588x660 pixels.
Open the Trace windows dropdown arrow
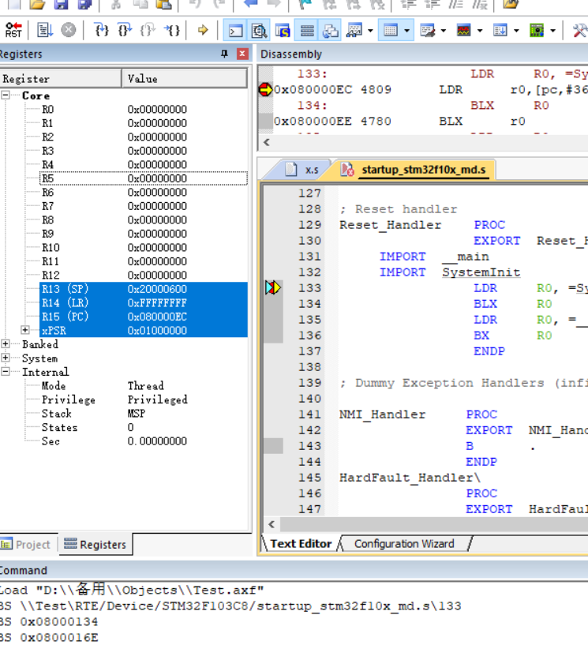(516, 30)
